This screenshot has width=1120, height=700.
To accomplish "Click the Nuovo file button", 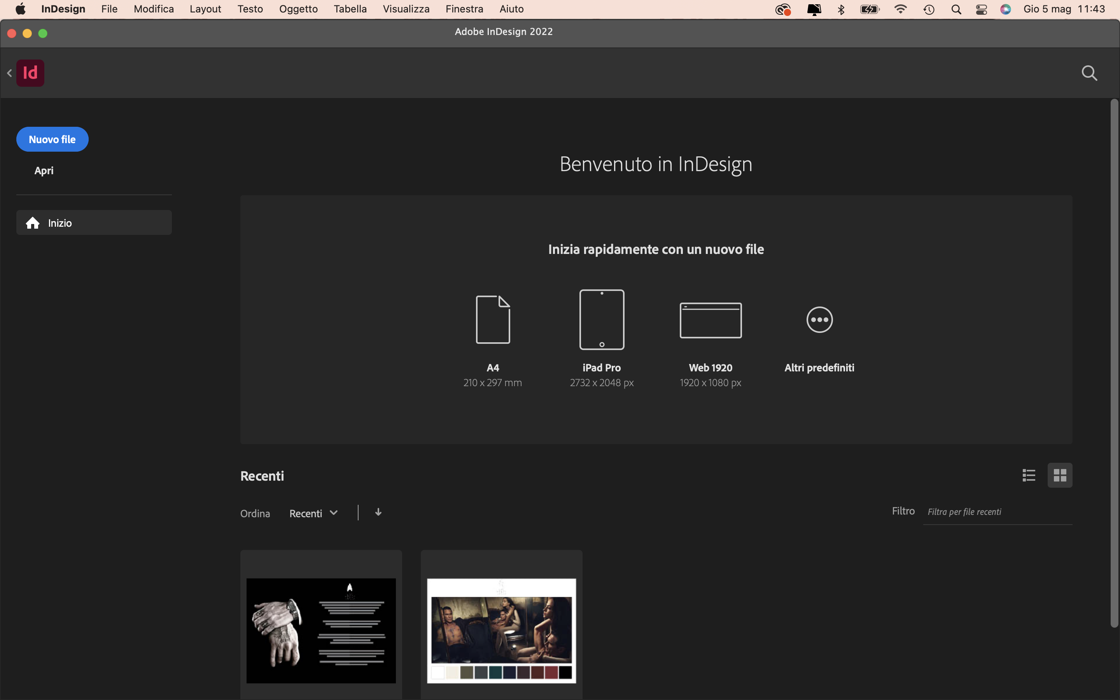I will (x=52, y=139).
